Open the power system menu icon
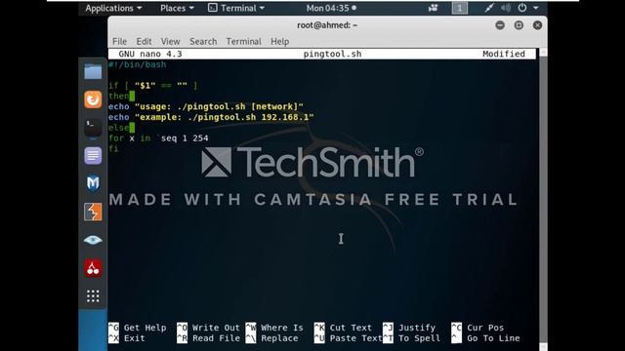The height and width of the screenshot is (351, 625). (522, 8)
